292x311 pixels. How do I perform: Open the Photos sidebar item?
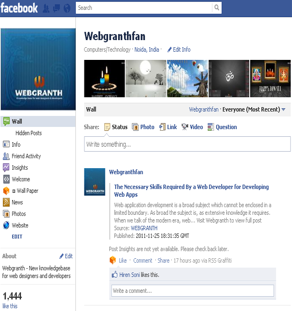coord(19,214)
